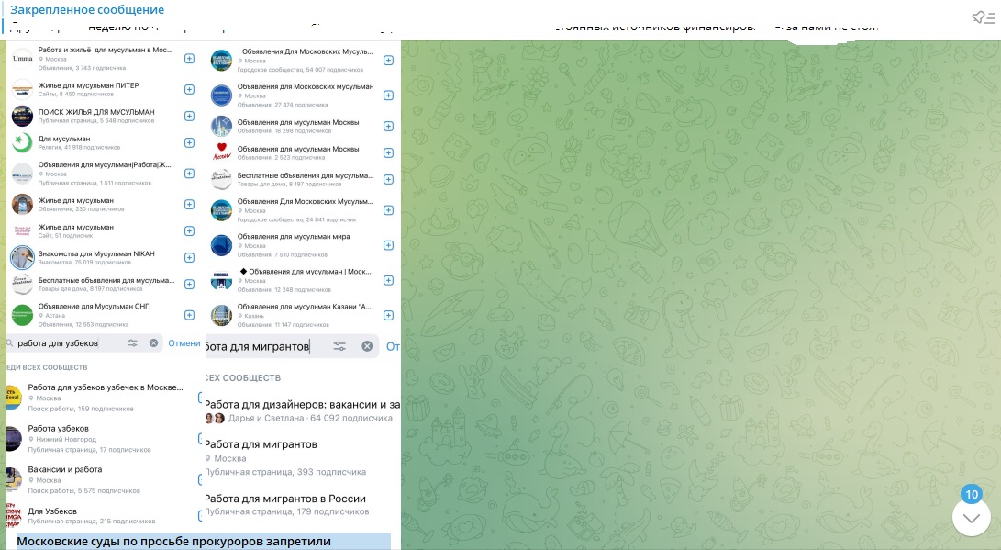Open result Работа для дизайнеров: вакансии
Image resolution: width=1001 pixels, height=550 pixels.
pos(303,410)
